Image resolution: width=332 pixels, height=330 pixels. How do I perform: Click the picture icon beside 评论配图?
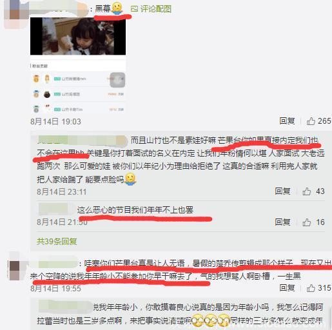click(x=134, y=9)
